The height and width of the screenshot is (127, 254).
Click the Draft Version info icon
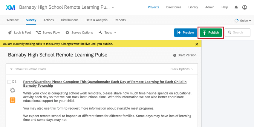click(175, 55)
